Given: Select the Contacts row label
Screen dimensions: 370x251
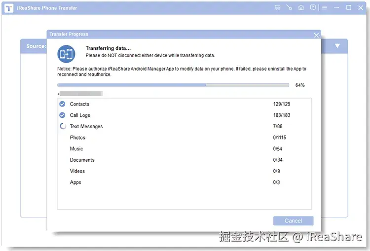Looking at the screenshot, I should tap(79, 104).
